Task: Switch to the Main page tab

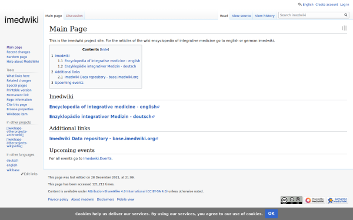Action: pyautogui.click(x=54, y=16)
